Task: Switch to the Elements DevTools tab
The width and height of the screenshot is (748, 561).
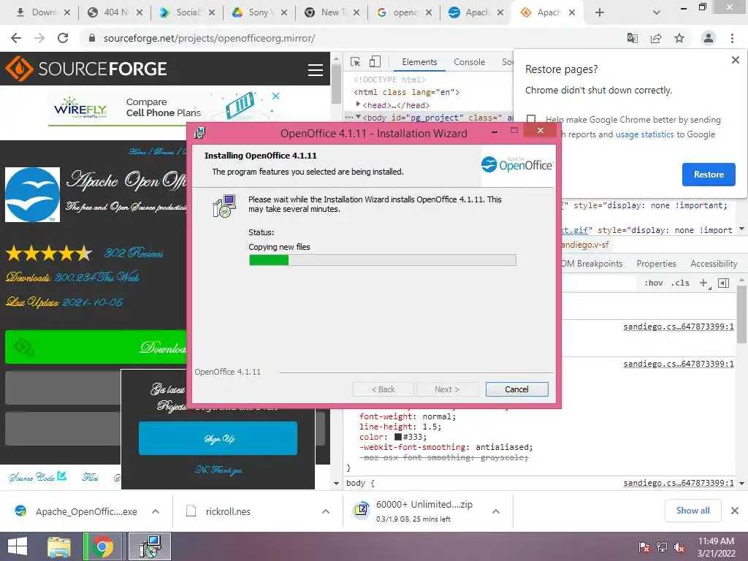Action: click(419, 62)
